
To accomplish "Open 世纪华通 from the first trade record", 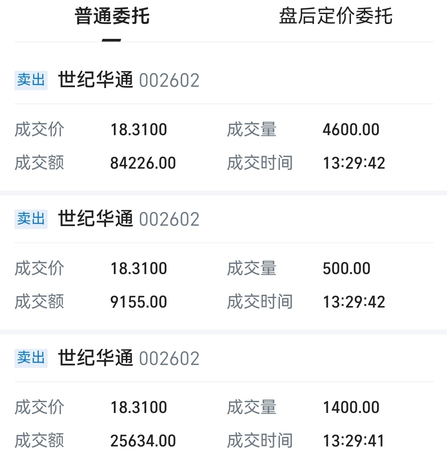I will click(x=96, y=80).
